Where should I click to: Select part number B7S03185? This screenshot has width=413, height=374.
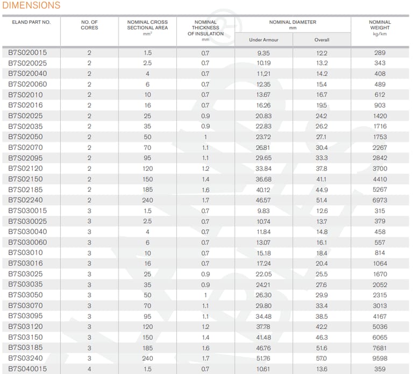point(25,348)
